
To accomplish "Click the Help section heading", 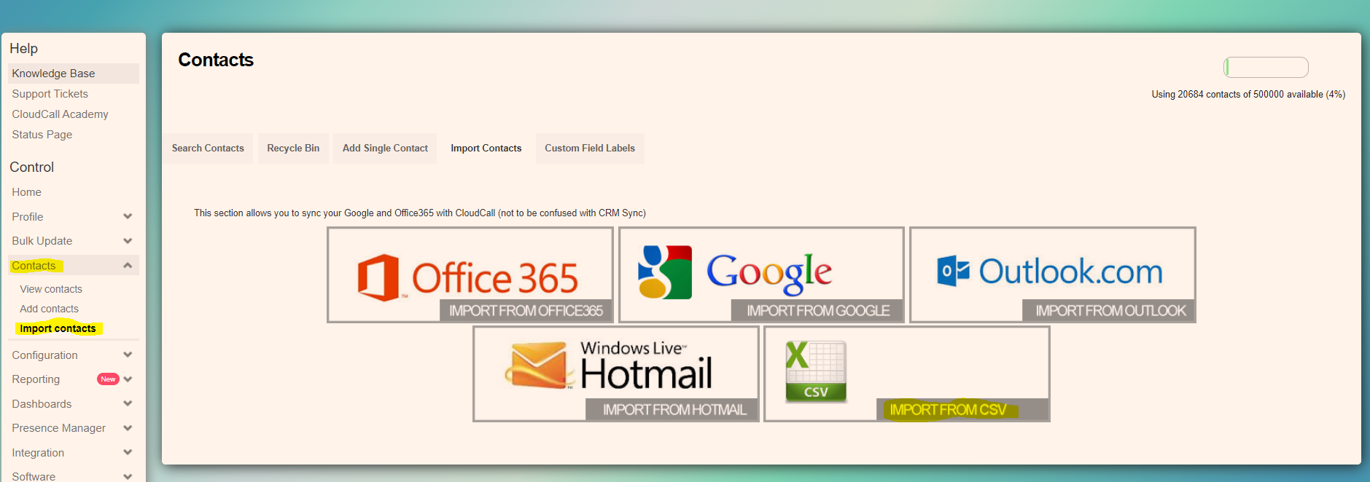I will 23,49.
